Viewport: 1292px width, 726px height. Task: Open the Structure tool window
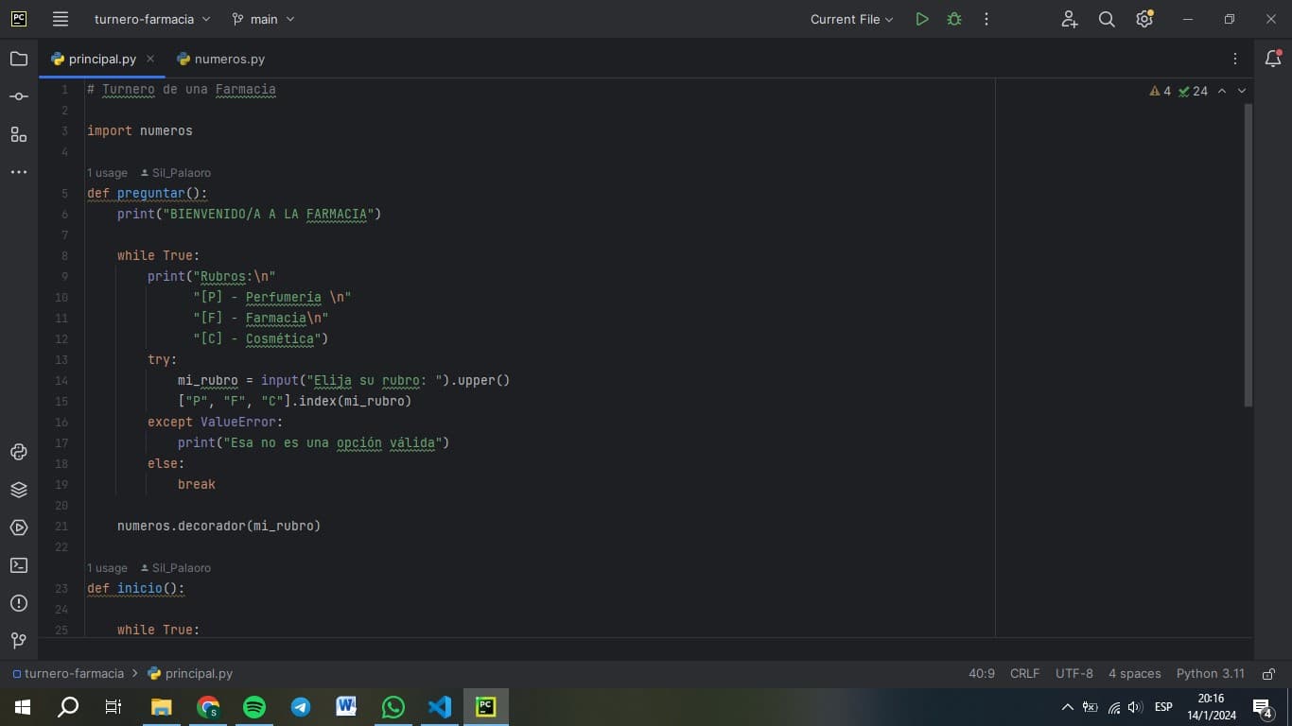coord(19,134)
